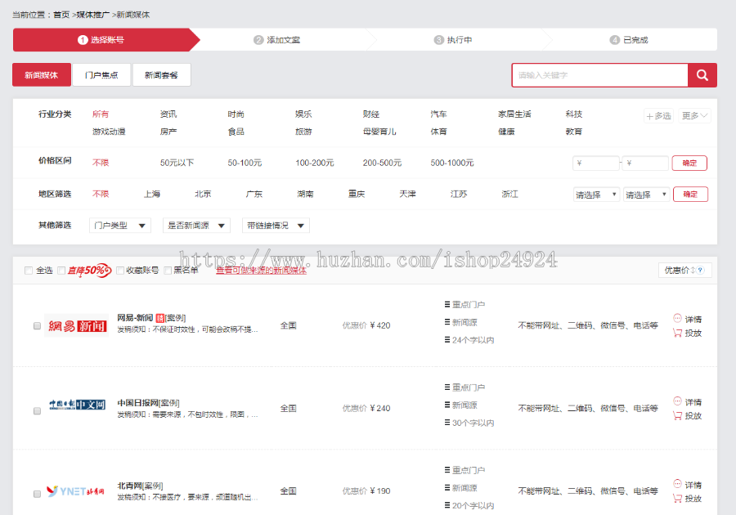
Task: Open the 网易-新闻 media title
Action: (135, 318)
